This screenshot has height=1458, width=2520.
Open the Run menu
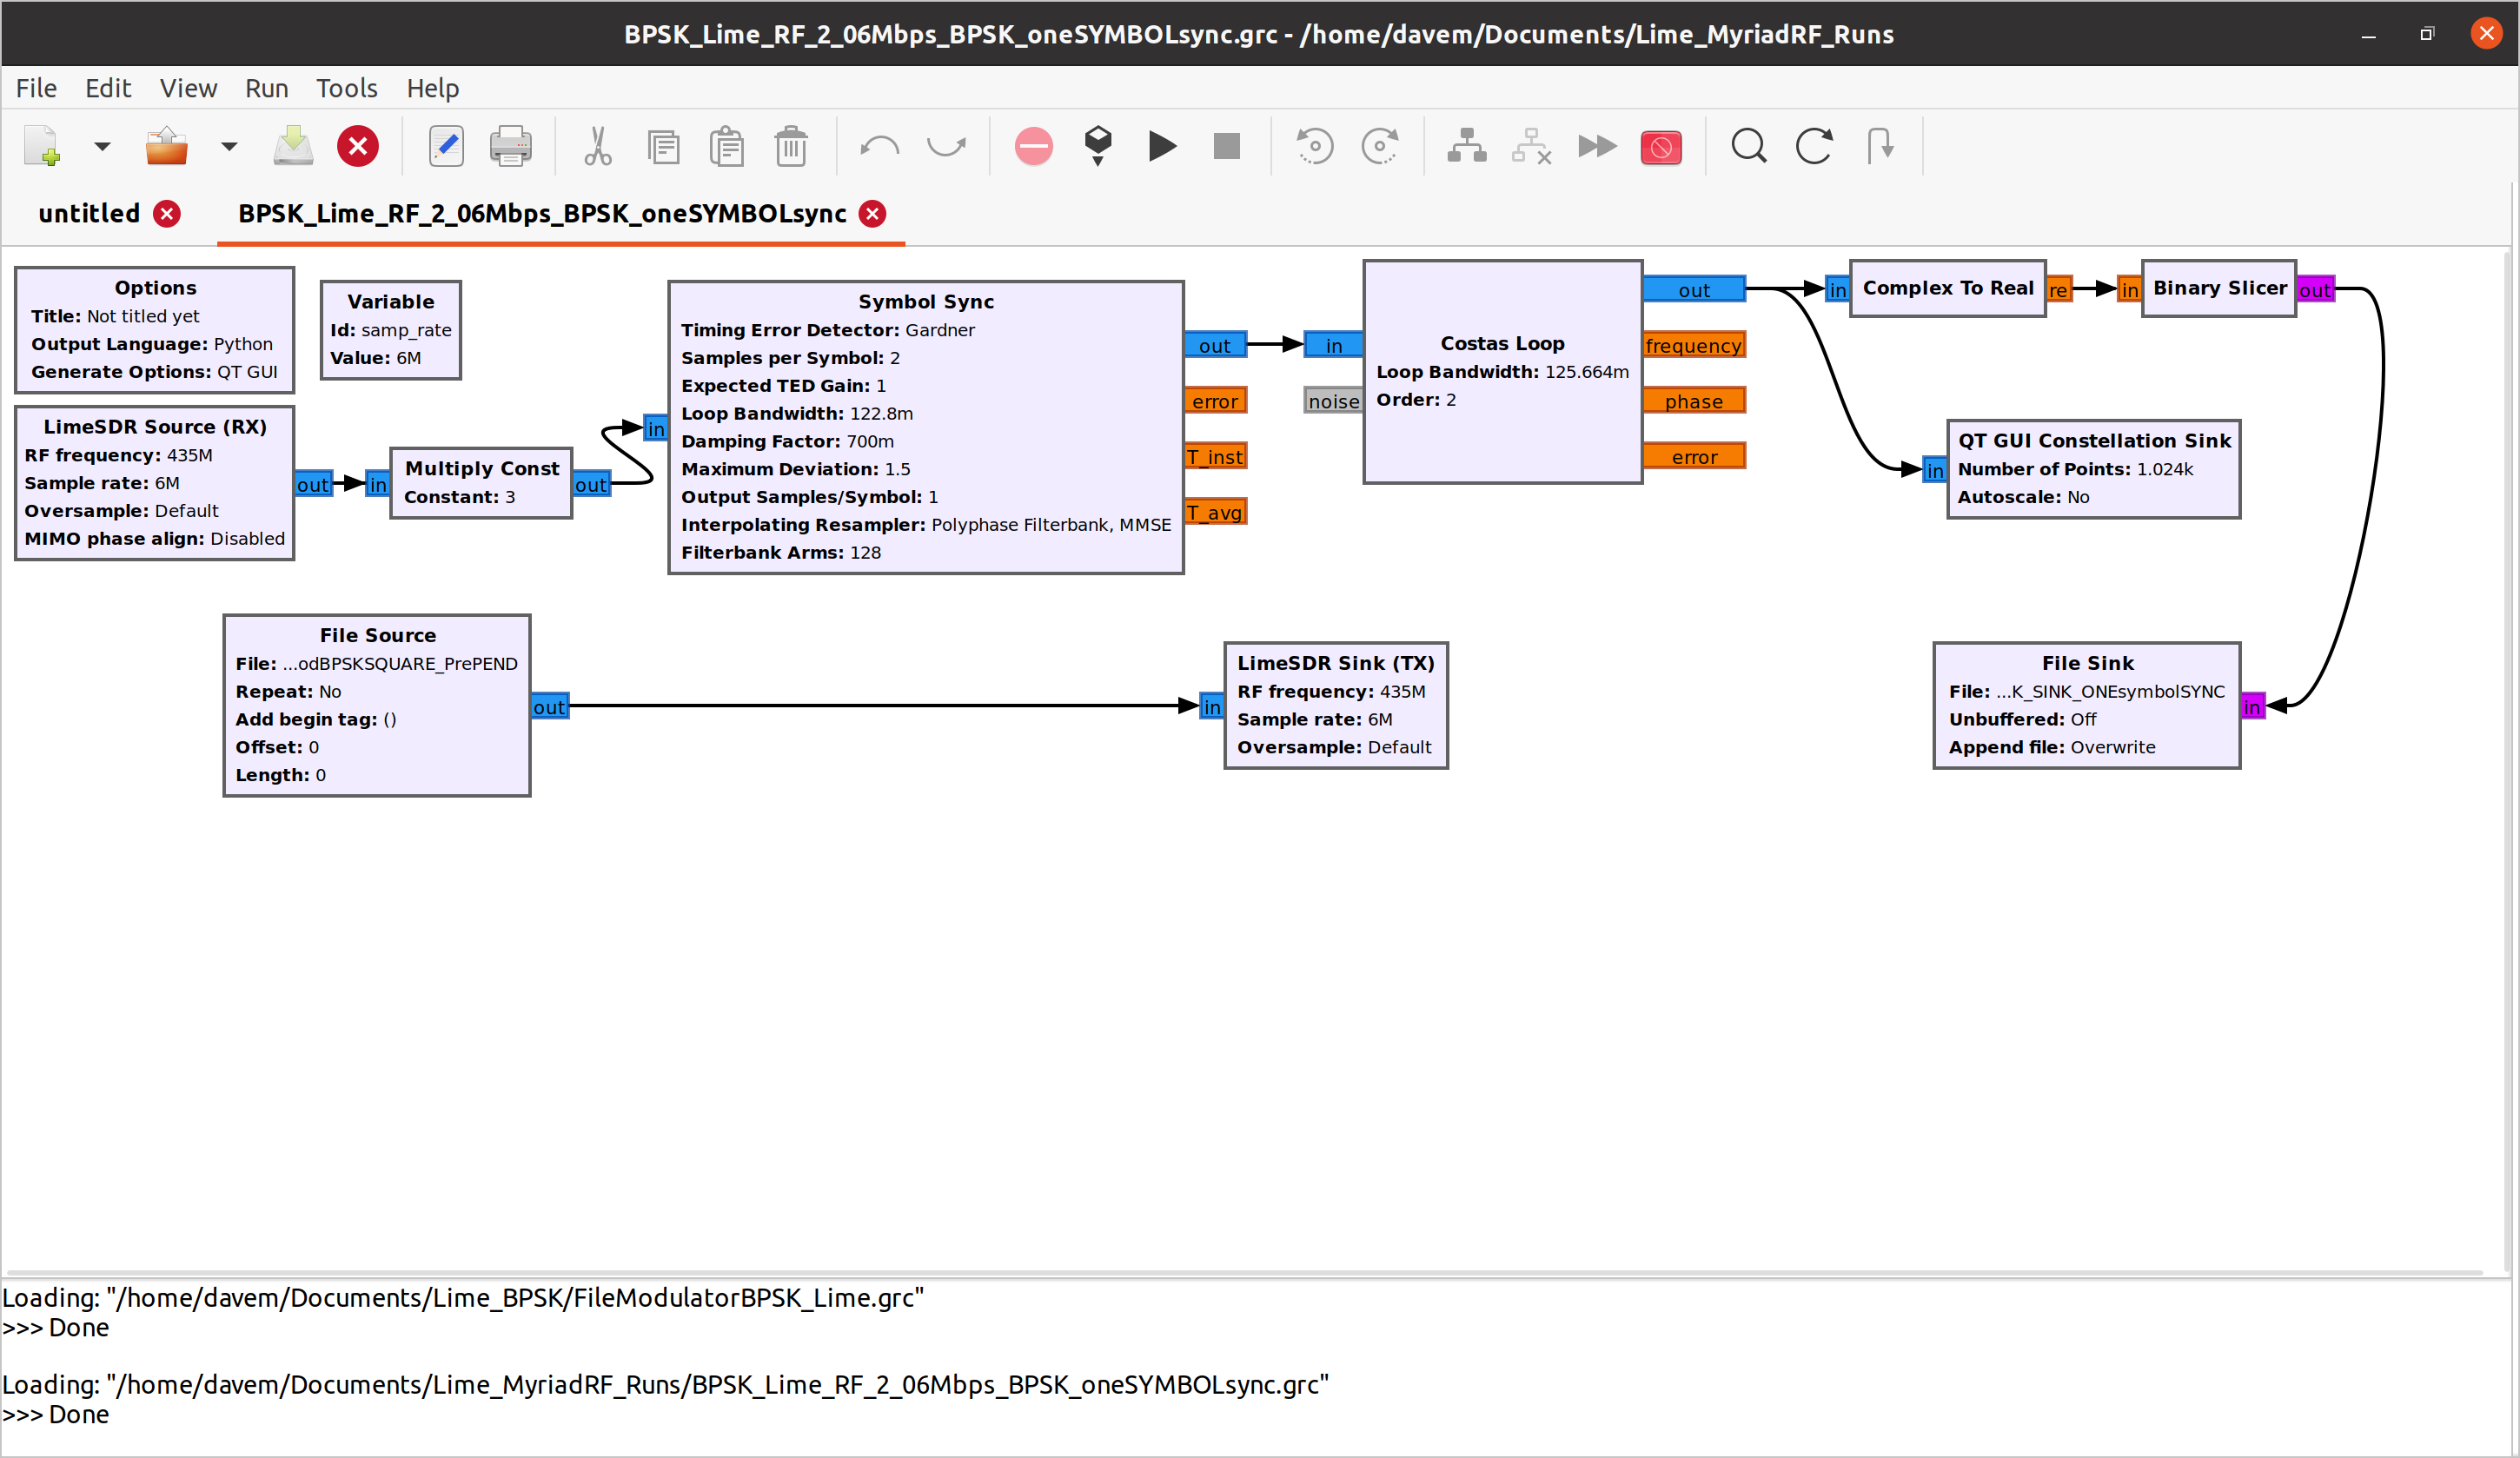[x=266, y=88]
